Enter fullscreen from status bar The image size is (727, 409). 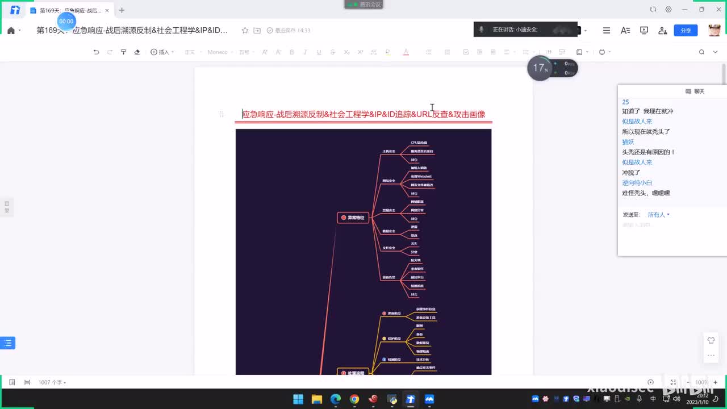(x=673, y=382)
